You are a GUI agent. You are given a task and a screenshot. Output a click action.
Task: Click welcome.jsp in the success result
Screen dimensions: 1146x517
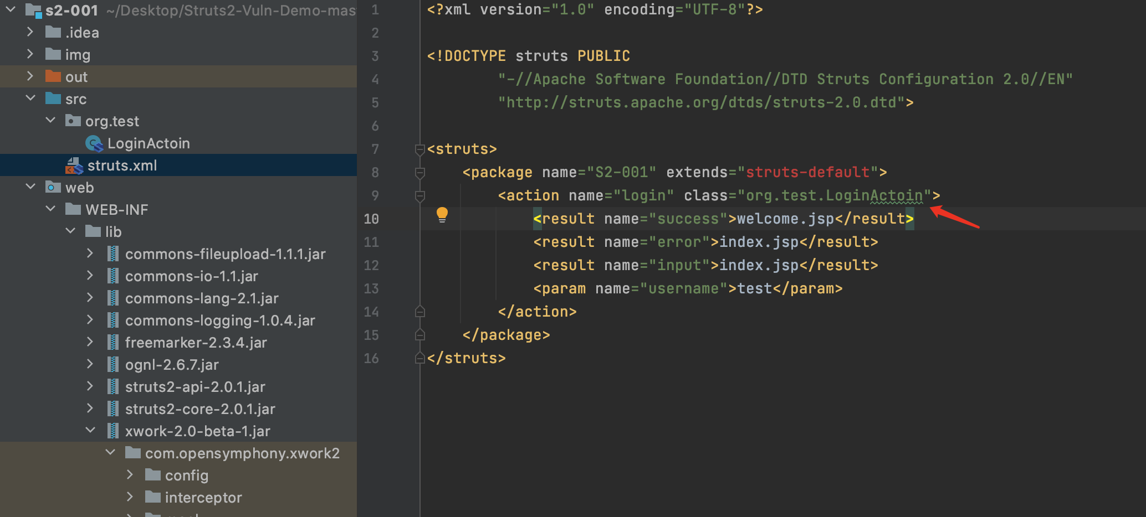coord(785,219)
